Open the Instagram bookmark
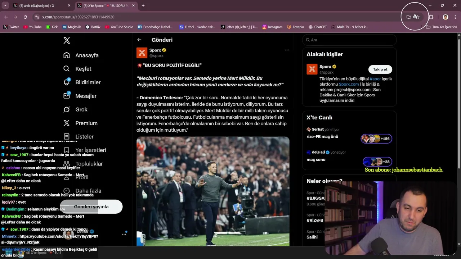This screenshot has height=259, width=461. [272, 27]
